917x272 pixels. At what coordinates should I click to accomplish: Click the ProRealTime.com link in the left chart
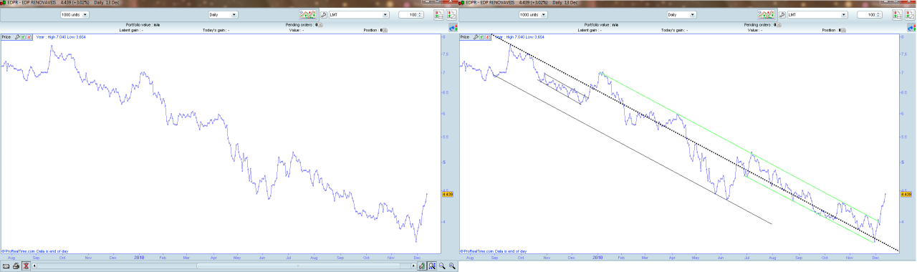(19, 251)
